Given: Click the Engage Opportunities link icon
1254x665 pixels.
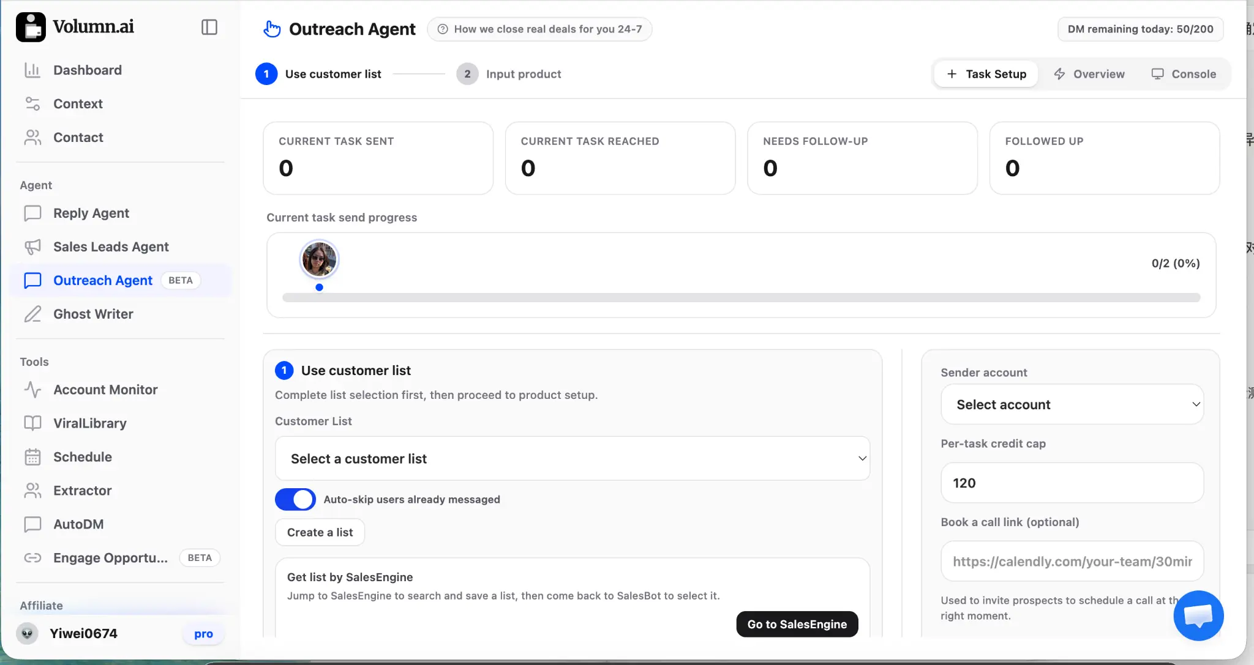Looking at the screenshot, I should (32, 558).
